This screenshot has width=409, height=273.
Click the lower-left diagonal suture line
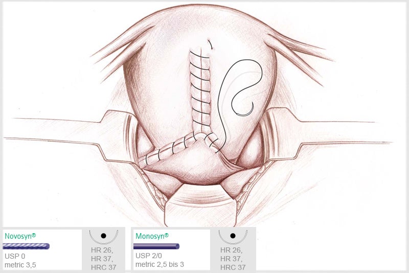coord(168,149)
